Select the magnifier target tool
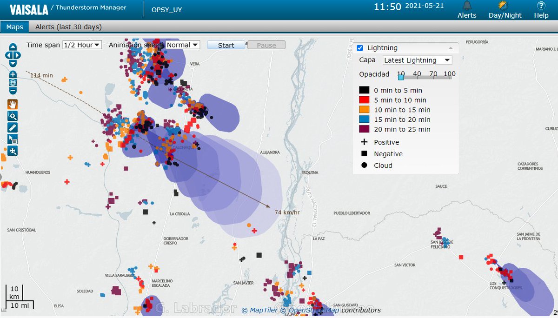Viewport: 558px width, 318px height. coord(13,151)
